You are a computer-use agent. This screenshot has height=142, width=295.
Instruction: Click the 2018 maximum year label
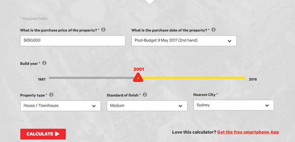point(253,79)
